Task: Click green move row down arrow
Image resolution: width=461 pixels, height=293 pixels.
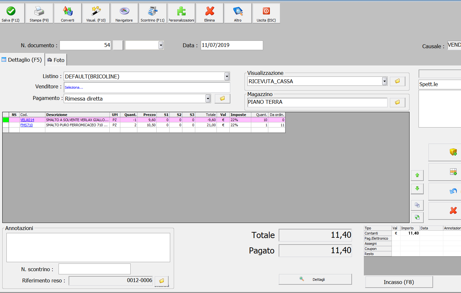Action: pos(417,189)
